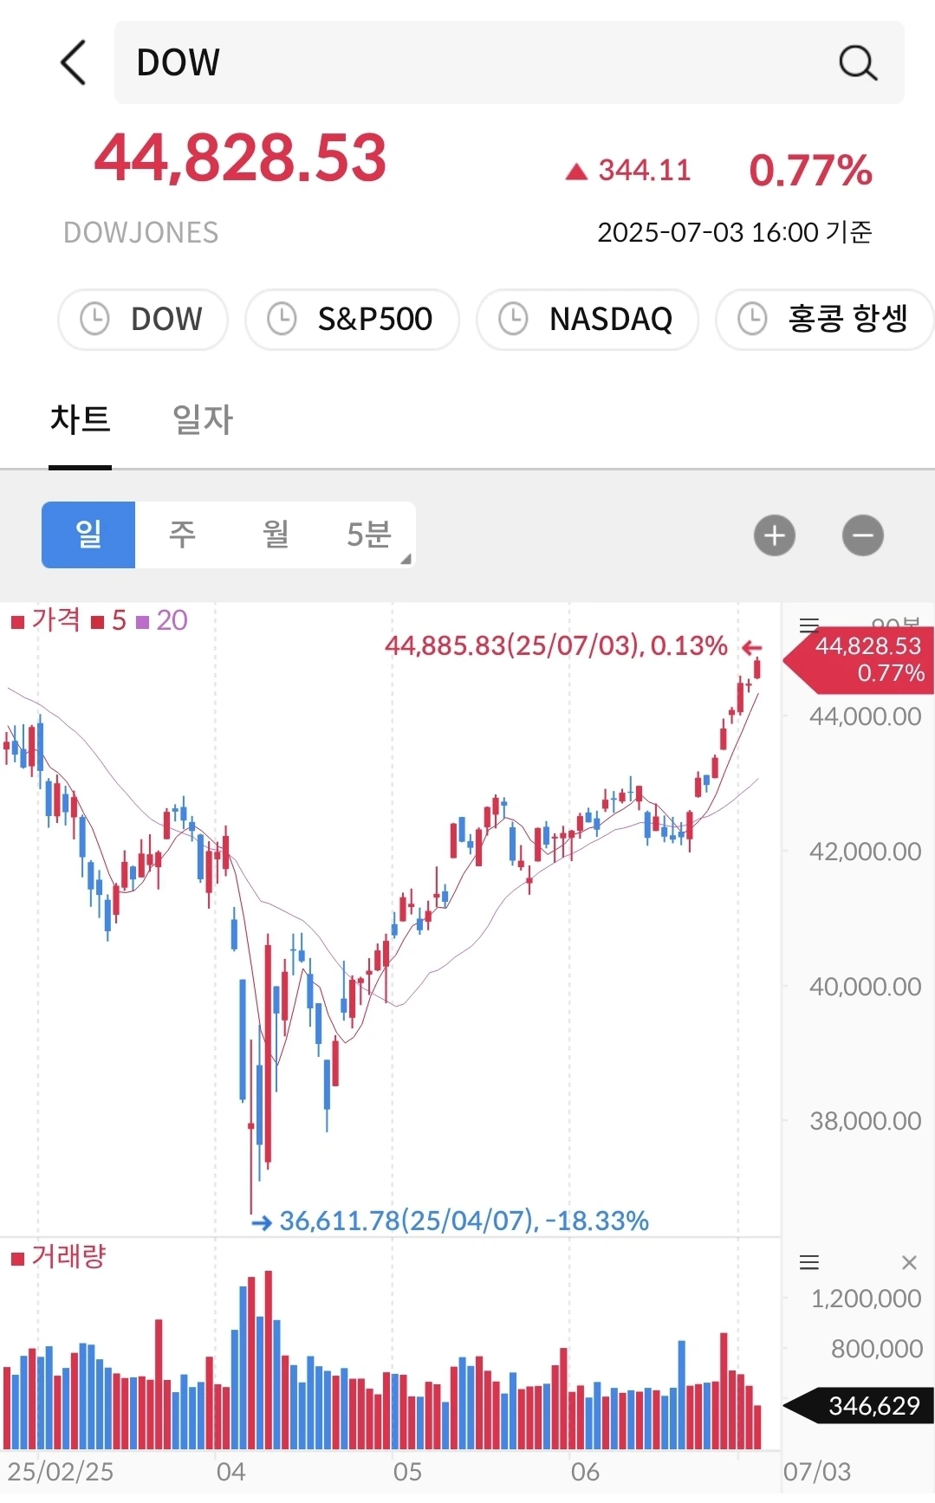This screenshot has width=935, height=1503.
Task: Toggle the 20-day moving average legend
Action: click(162, 620)
